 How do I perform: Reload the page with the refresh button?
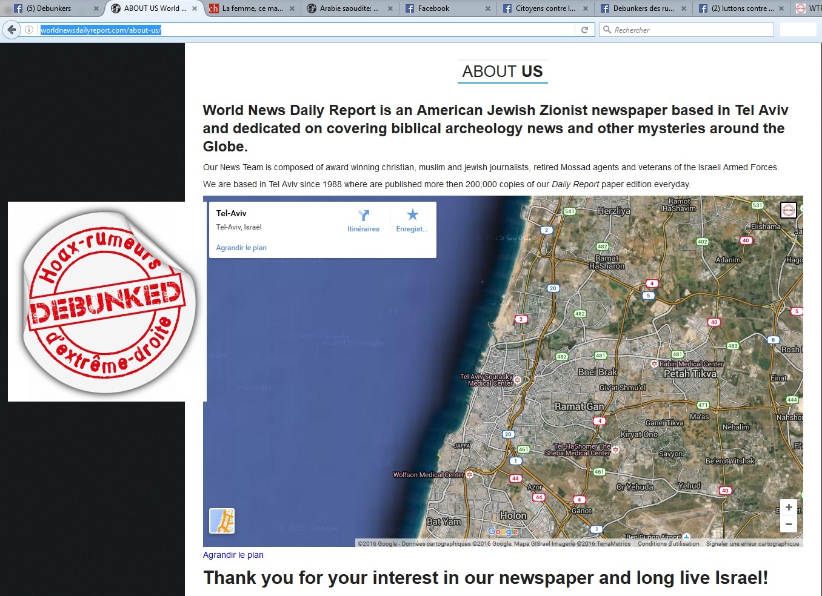(x=584, y=30)
